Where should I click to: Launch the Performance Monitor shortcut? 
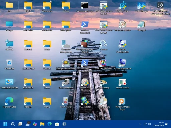pyautogui.click(x=85, y=85)
